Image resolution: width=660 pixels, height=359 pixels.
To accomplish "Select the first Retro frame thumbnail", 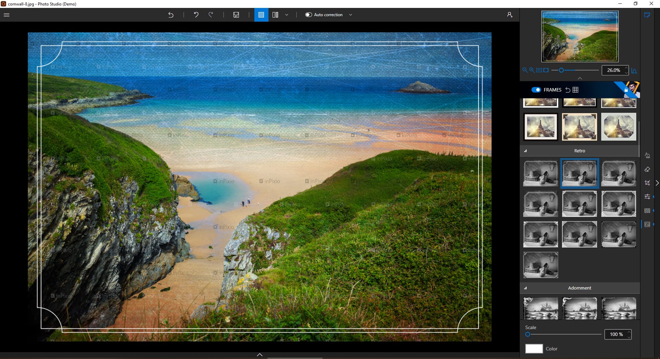I will coord(541,174).
